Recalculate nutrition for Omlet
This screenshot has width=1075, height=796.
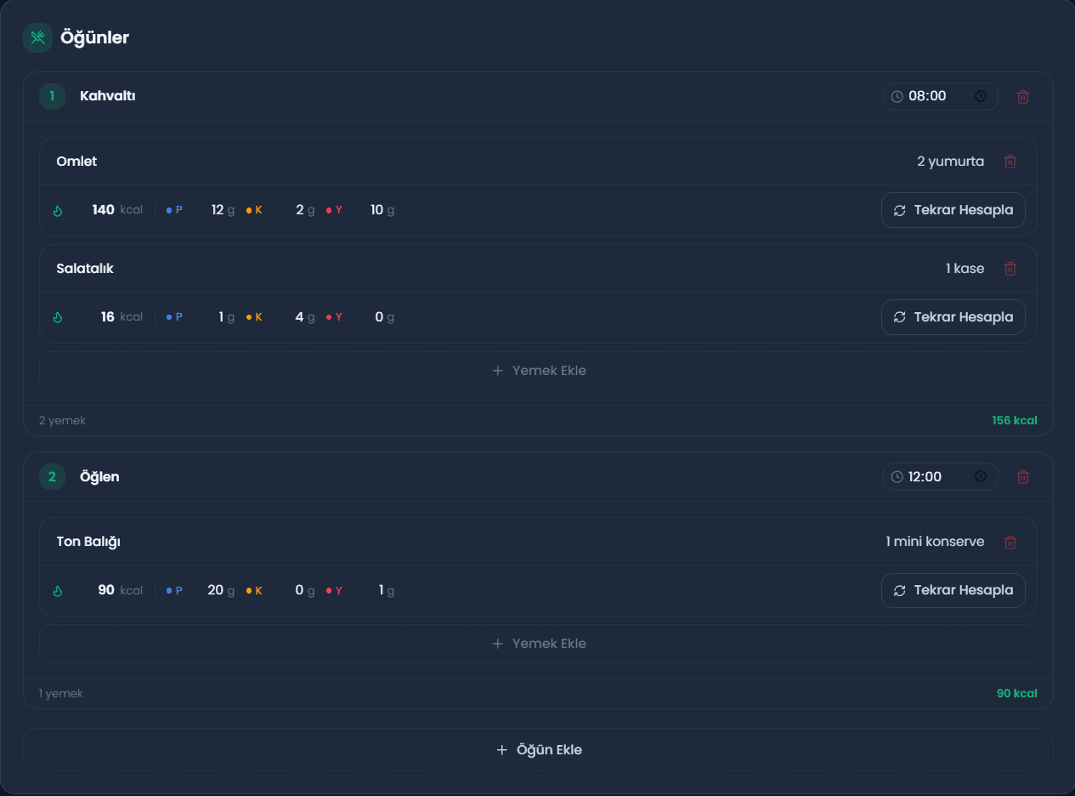[x=953, y=210]
